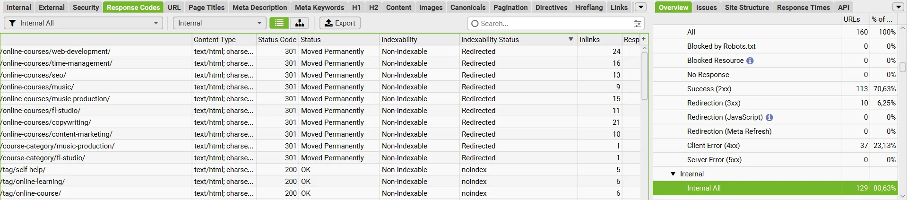The width and height of the screenshot is (907, 200).
Task: Select No Response in overview
Action: 775,75
